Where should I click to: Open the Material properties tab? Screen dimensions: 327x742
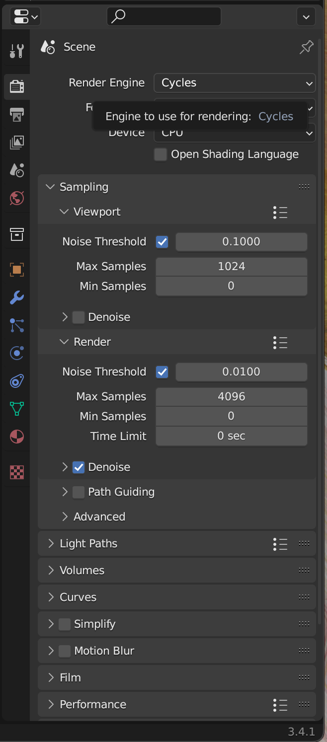16,437
